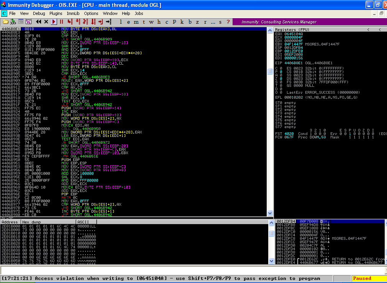Select the Z flag value in Registers
The width and height of the screenshot is (387, 283).
[281, 79]
